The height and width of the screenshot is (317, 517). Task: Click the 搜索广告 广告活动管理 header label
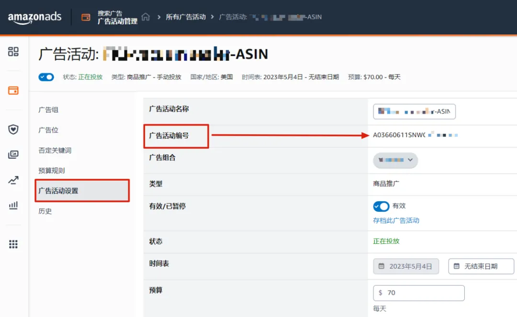point(117,17)
